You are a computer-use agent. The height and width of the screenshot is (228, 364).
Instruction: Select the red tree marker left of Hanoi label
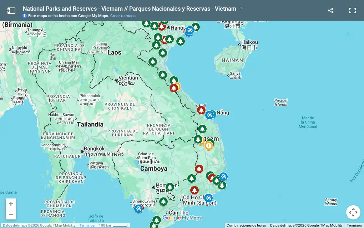[x=162, y=27]
